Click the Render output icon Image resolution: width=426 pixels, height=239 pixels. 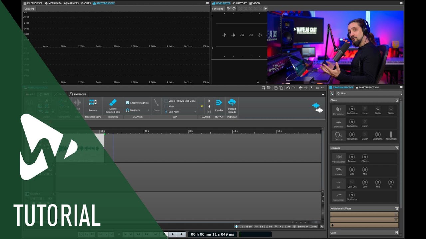point(219,103)
